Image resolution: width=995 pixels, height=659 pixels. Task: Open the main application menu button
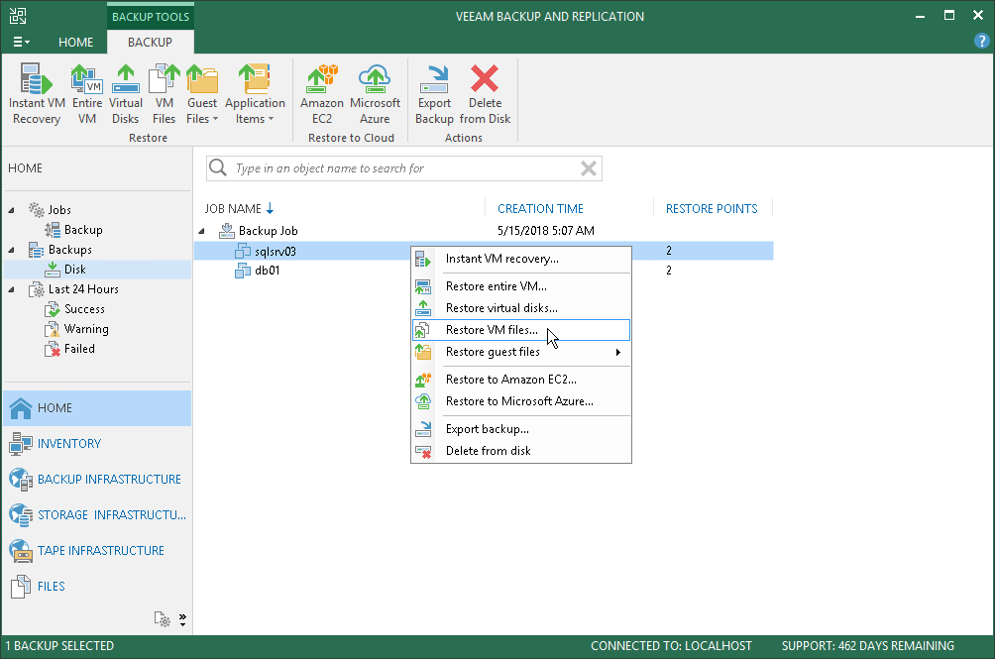(21, 42)
